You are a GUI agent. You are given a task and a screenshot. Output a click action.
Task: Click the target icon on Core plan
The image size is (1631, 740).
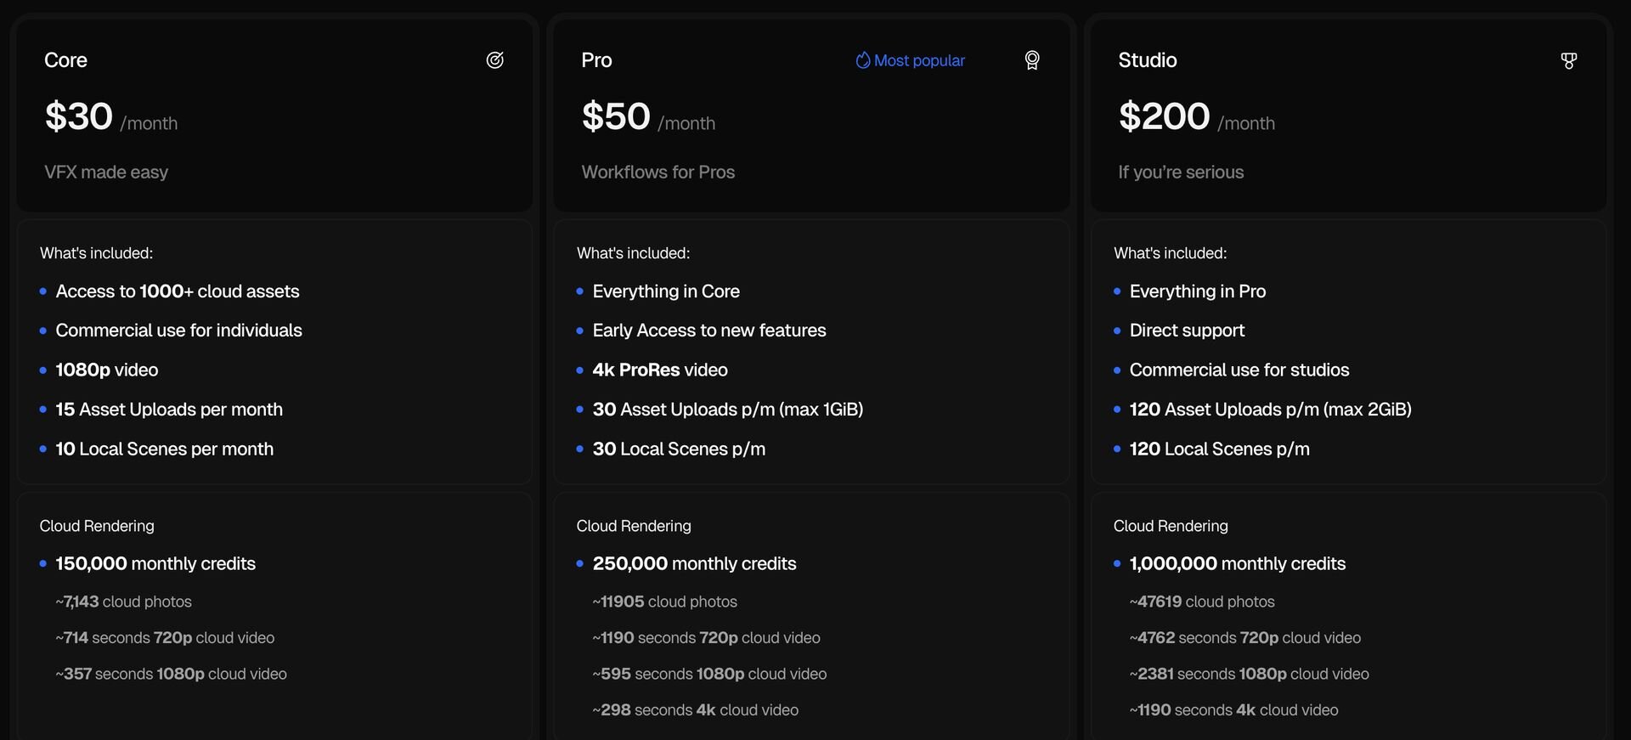[494, 60]
